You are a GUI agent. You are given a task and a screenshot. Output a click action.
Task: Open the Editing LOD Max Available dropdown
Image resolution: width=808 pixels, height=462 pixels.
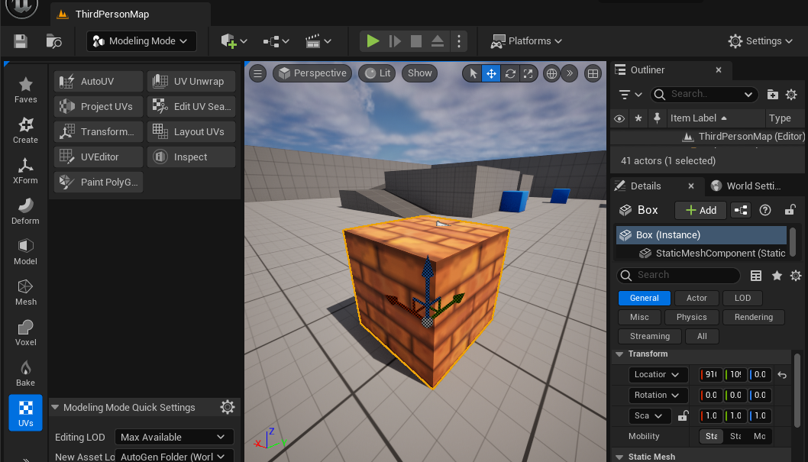(174, 438)
